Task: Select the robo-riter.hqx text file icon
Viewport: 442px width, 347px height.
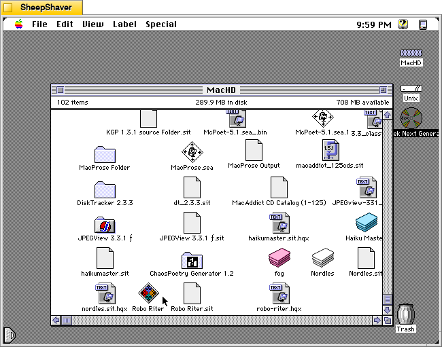Action: coord(279,293)
